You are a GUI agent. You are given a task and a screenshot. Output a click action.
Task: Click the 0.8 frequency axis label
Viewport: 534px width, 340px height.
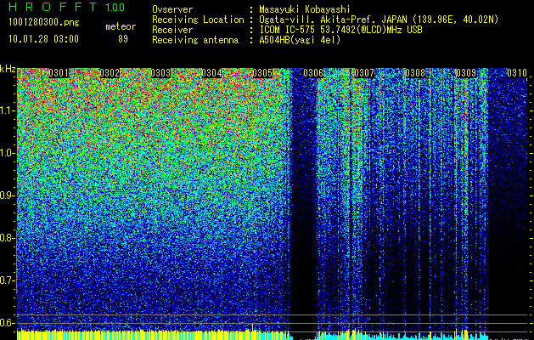(x=7, y=238)
